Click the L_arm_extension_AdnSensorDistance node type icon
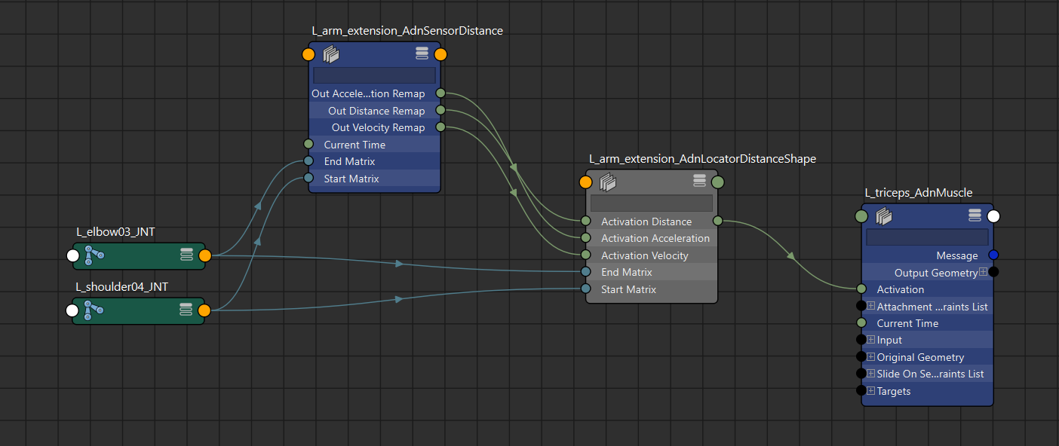Image resolution: width=1059 pixels, height=446 pixels. 332,54
